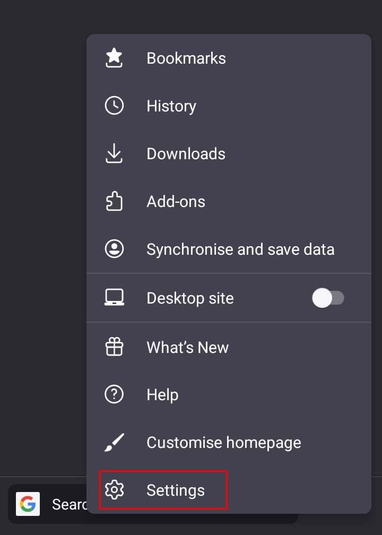The width and height of the screenshot is (382, 535).
Task: Click the Add-ons puzzle piece icon
Action: point(114,201)
